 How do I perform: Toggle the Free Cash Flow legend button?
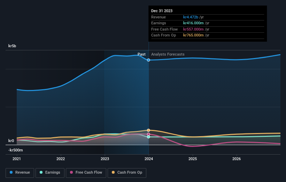pos(86,173)
